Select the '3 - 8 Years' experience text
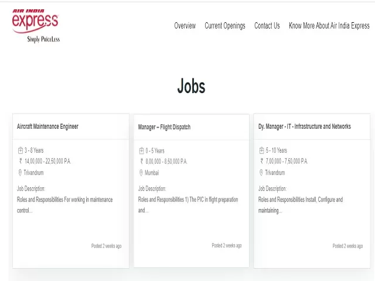 (34, 150)
